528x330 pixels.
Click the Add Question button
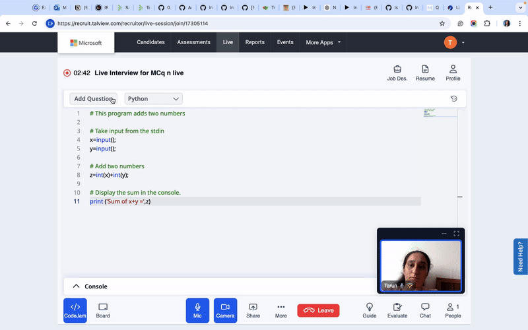click(93, 98)
